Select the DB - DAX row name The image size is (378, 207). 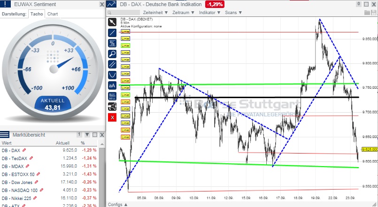(11, 150)
